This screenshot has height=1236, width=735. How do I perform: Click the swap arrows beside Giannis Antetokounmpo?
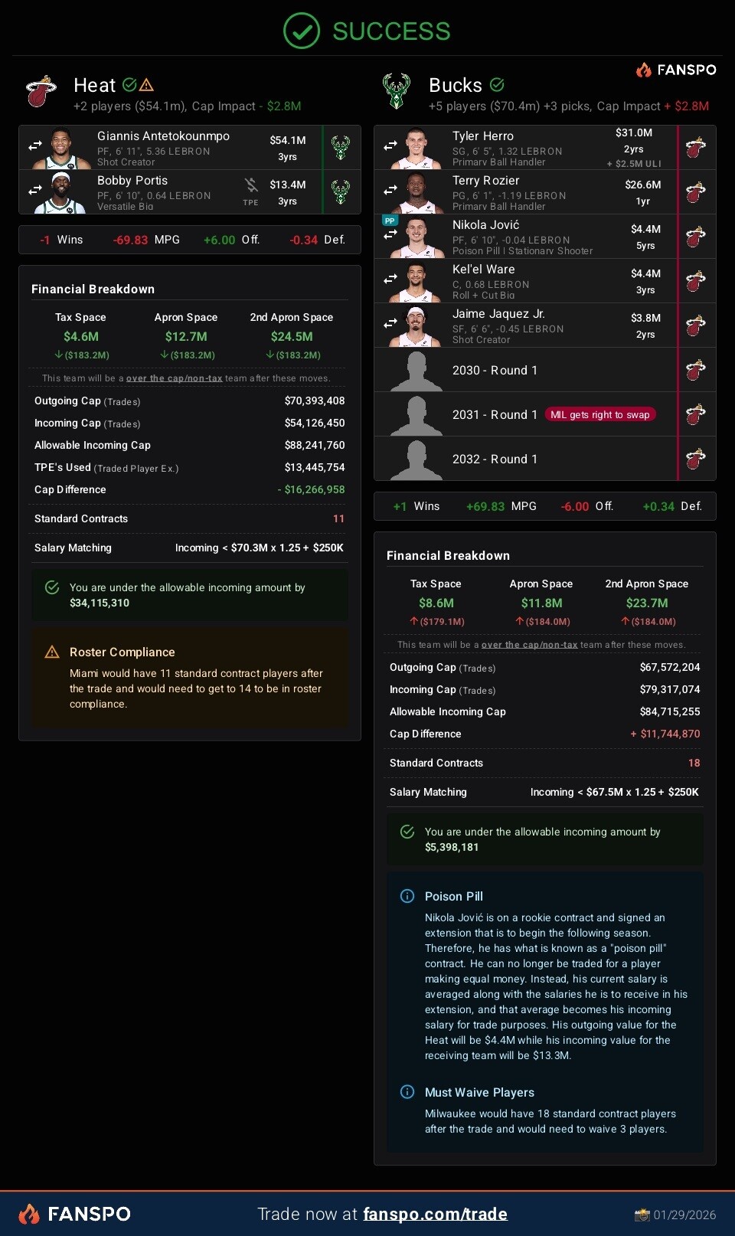pyautogui.click(x=35, y=145)
